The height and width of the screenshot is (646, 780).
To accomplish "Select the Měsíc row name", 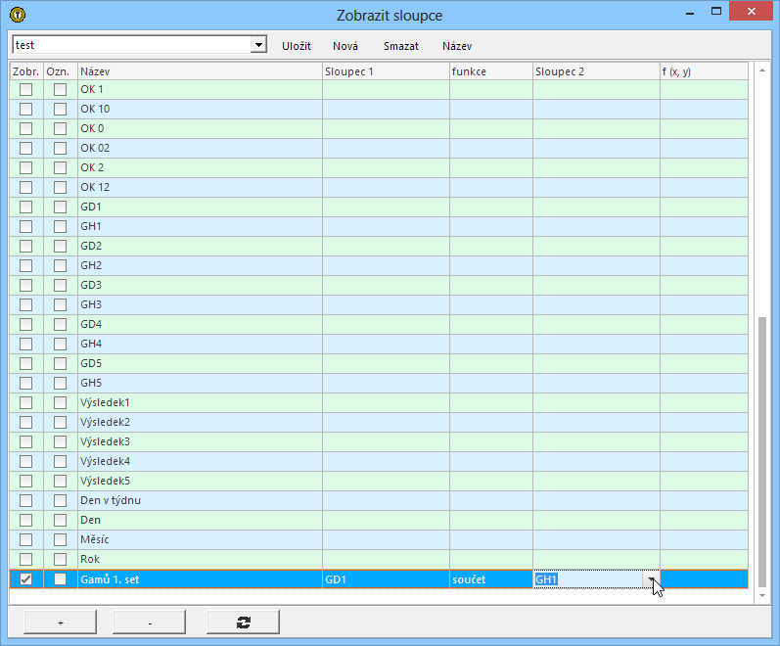I will (x=95, y=539).
